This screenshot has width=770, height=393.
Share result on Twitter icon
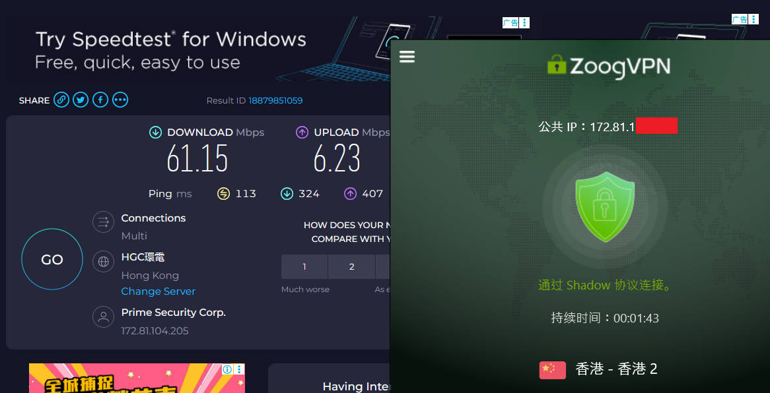[x=81, y=100]
